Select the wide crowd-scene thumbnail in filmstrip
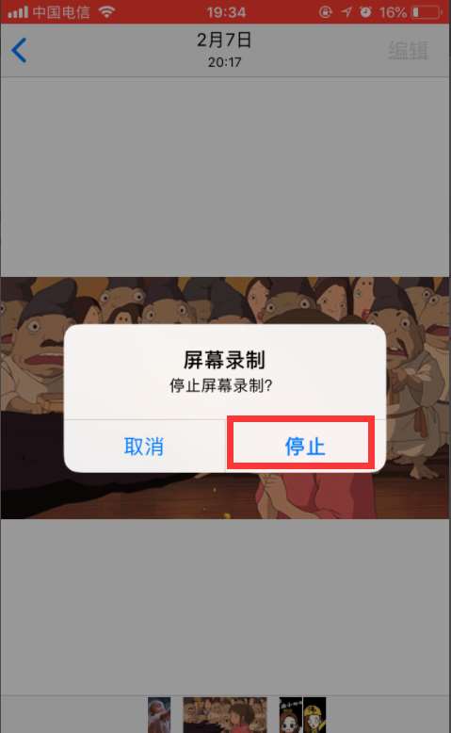 click(x=225, y=715)
